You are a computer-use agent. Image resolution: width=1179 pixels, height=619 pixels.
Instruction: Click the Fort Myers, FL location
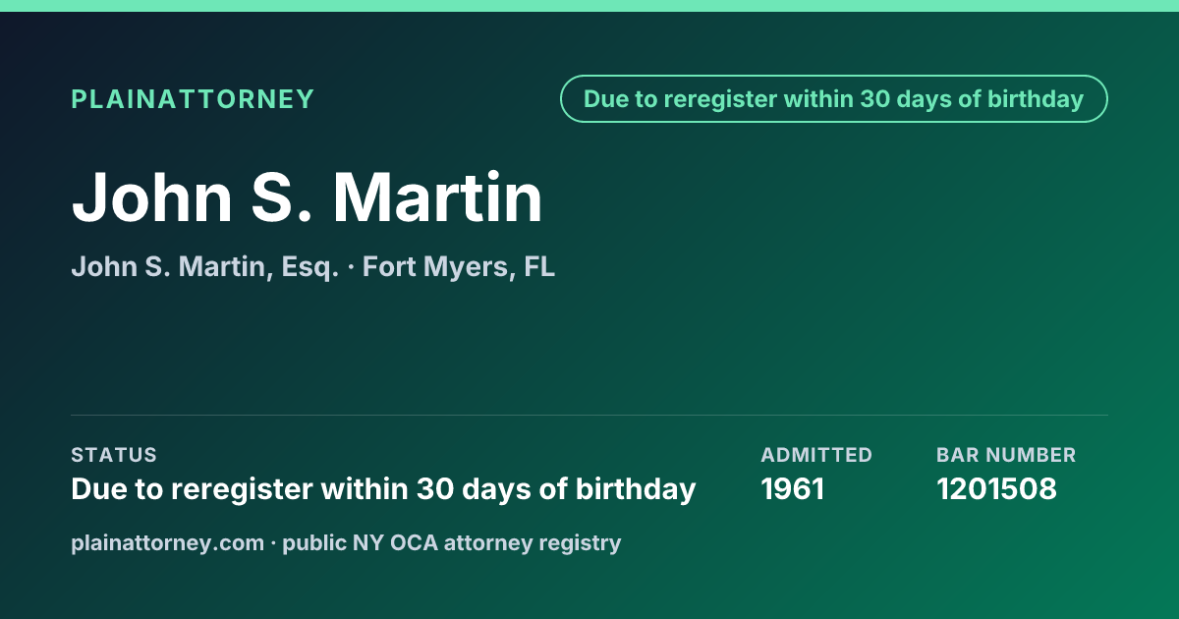click(459, 267)
